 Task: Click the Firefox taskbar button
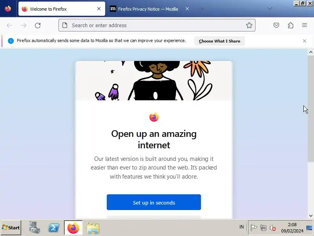tap(73, 228)
